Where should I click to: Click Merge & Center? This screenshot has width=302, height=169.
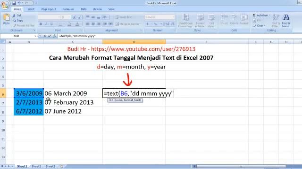(127, 24)
